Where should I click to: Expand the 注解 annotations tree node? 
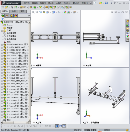click(2, 31)
